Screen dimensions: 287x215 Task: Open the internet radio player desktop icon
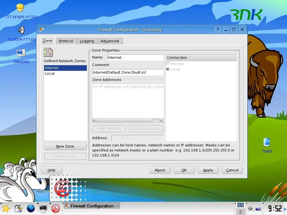(x=21, y=30)
